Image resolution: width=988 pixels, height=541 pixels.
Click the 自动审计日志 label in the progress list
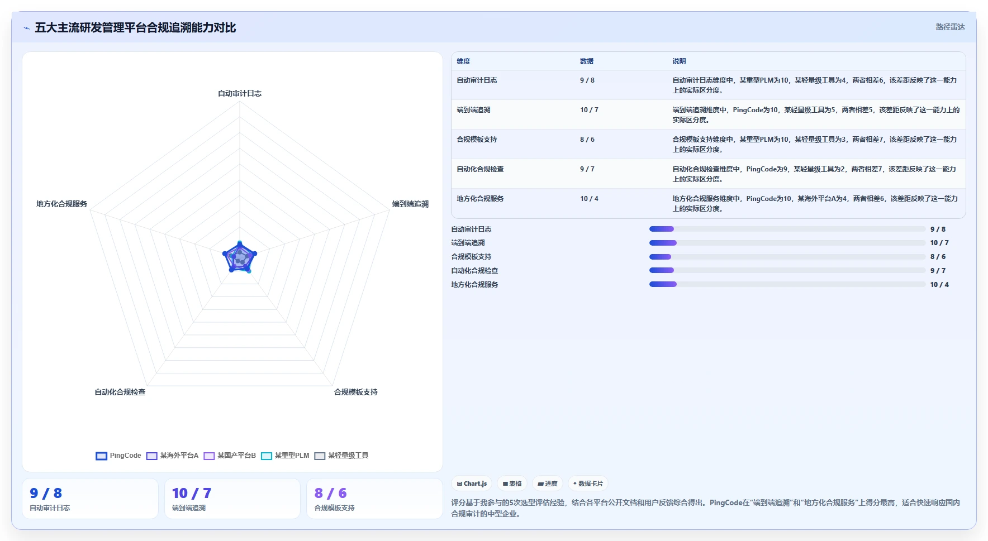471,229
